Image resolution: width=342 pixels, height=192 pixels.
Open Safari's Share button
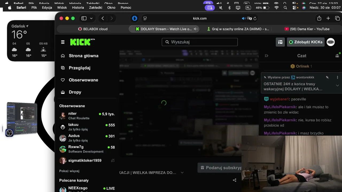click(x=319, y=18)
